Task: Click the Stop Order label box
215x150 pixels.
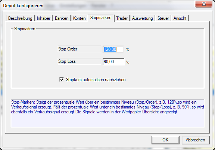Action: pyautogui.click(x=79, y=49)
